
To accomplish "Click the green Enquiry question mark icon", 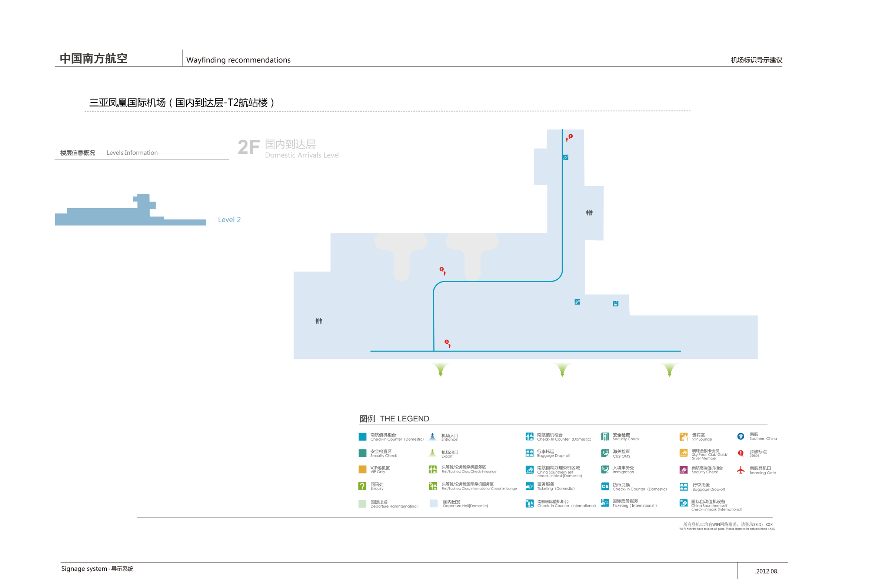I will (362, 486).
